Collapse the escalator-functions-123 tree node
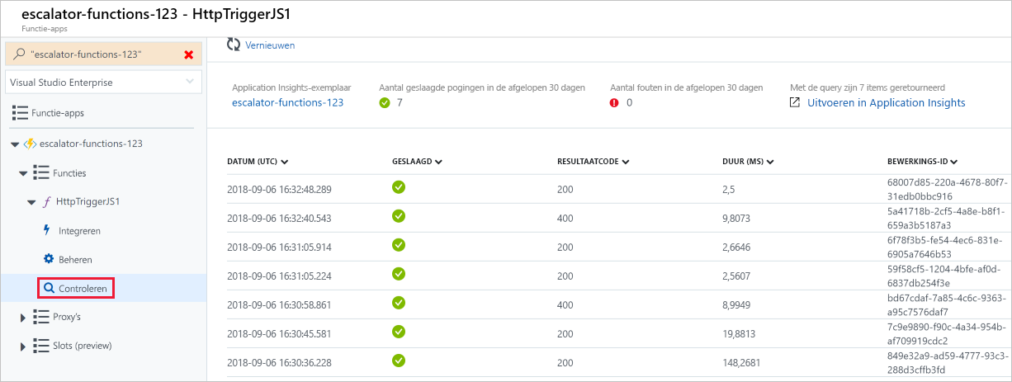The width and height of the screenshot is (1012, 382). pyautogui.click(x=15, y=144)
